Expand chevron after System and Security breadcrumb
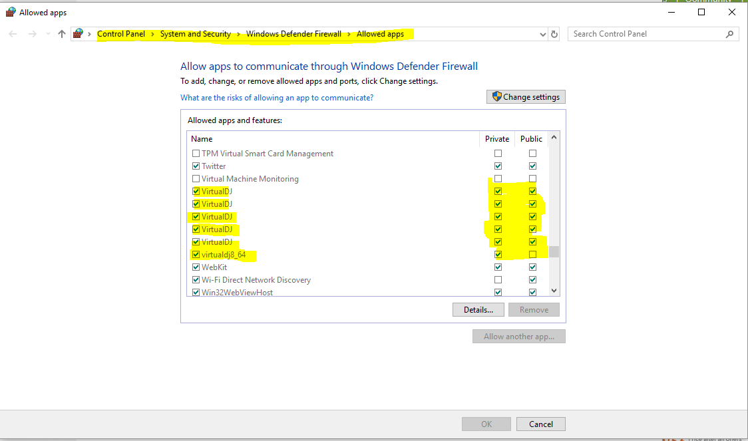The image size is (748, 441). [x=238, y=34]
